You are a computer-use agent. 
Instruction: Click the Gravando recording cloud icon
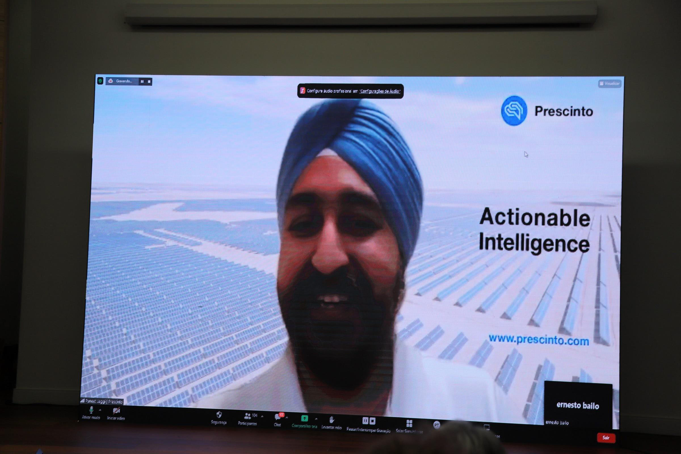pyautogui.click(x=110, y=81)
